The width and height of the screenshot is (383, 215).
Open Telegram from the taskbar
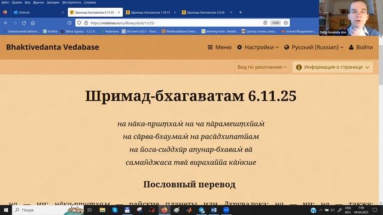tap(202, 210)
